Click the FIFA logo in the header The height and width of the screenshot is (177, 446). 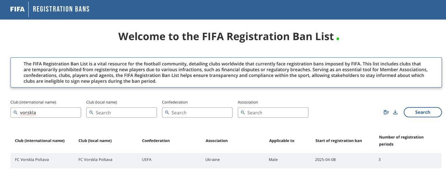coord(17,9)
